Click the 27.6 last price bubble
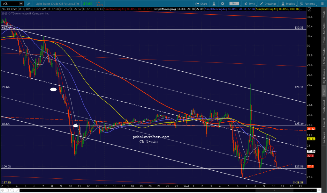The width and height of the screenshot is (327, 193). tap(310, 166)
